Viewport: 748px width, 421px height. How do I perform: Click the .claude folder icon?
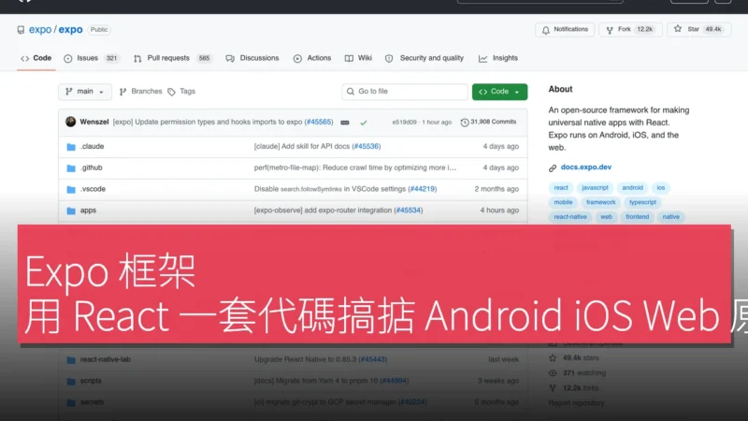71,147
